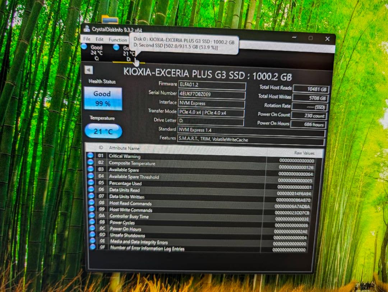This screenshot has width=388, height=292.
Task: Open the folder icon on the desktop
Action: [110, 20]
